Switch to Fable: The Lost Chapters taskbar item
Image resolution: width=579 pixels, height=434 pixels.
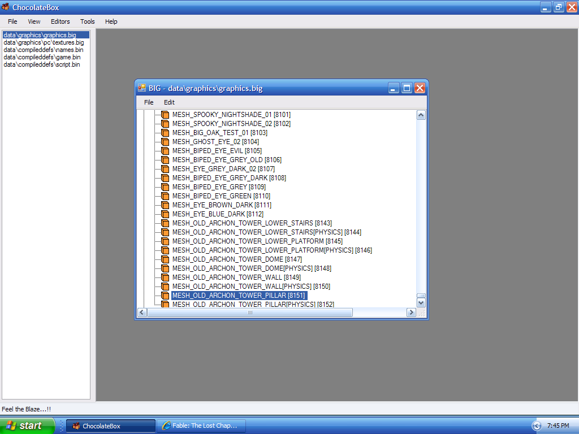202,426
